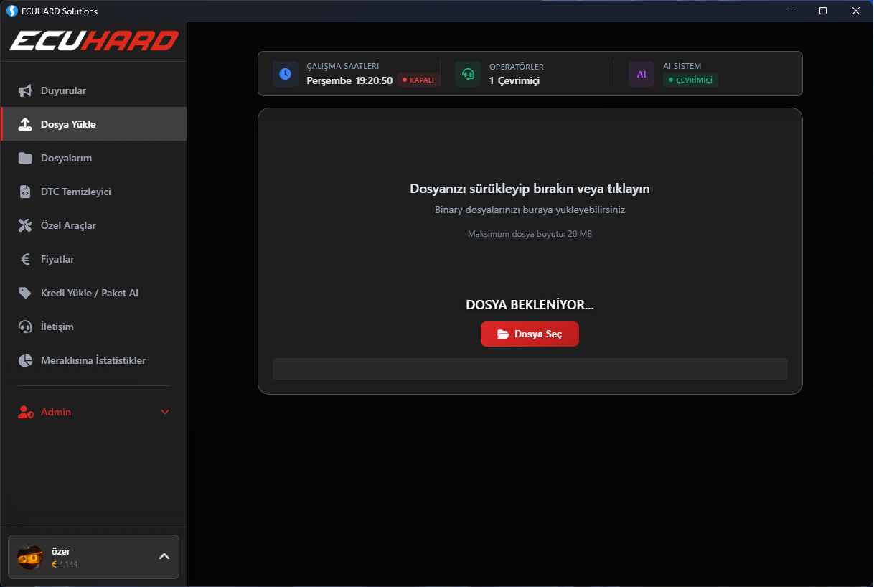Click the purple AI Sistem icon
Screen dimensions: 874x587
(641, 74)
